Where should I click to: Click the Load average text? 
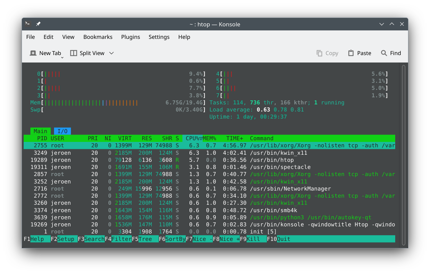[257, 109]
